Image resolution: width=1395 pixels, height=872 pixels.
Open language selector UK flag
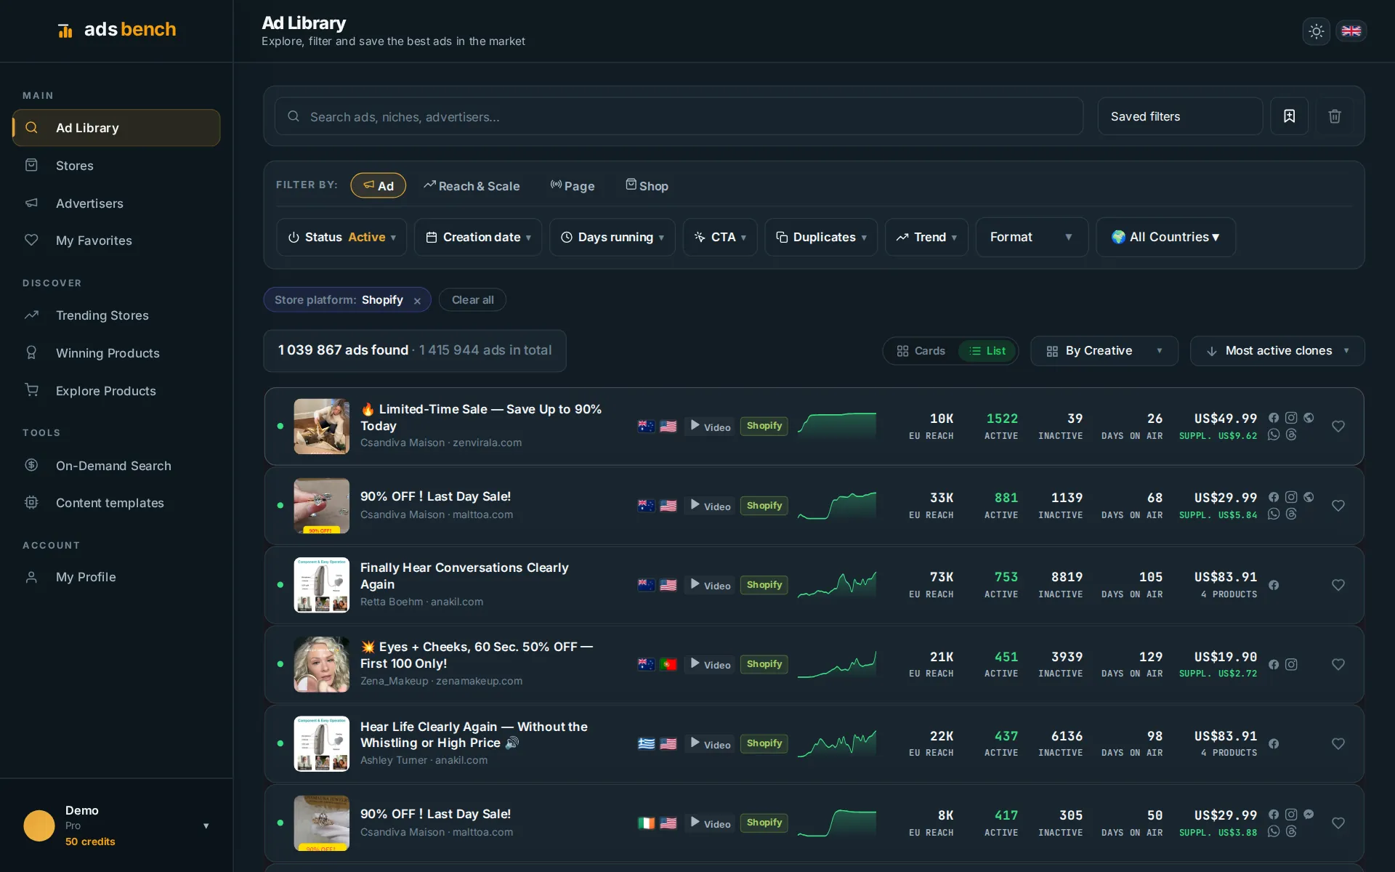1351,31
